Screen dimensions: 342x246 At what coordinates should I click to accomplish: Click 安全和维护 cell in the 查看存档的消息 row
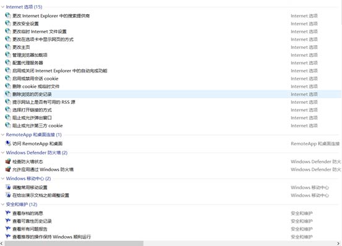point(302,213)
